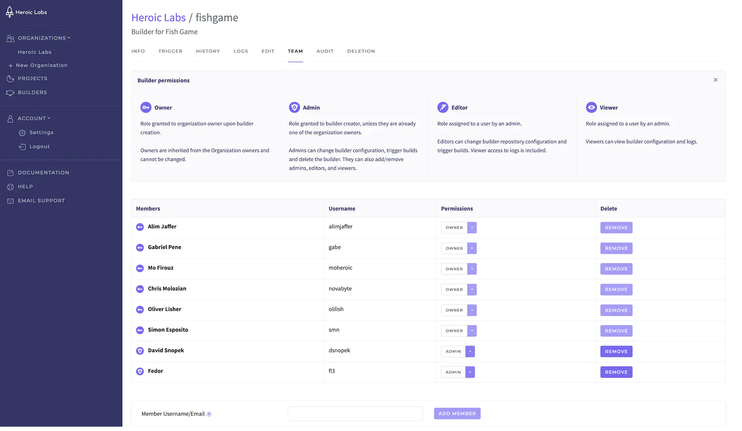Click the admin shield icon beside David Snopek
742x431 pixels.
[x=140, y=351]
